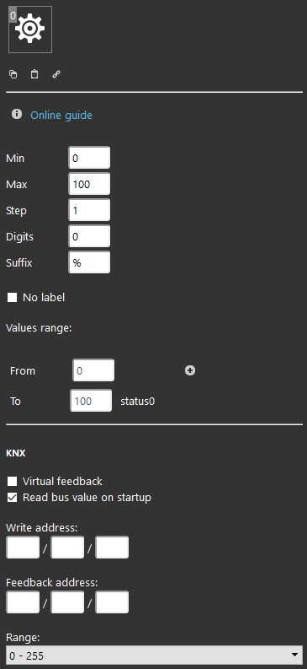Click first Write address box
This screenshot has width=307, height=669.
23,548
